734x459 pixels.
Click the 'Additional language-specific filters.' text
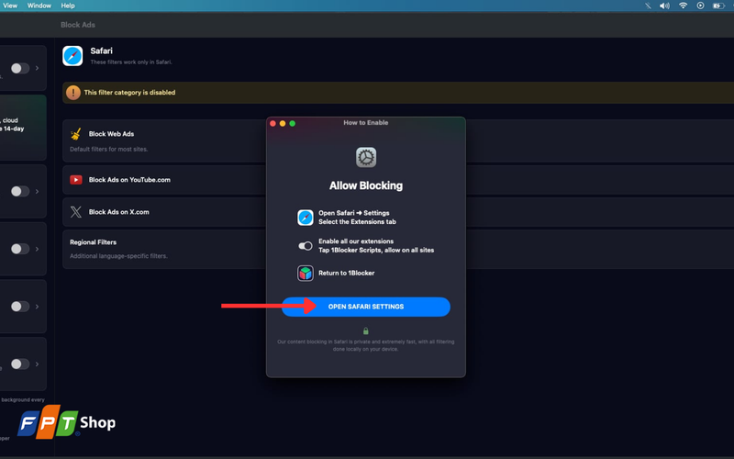pyautogui.click(x=118, y=256)
